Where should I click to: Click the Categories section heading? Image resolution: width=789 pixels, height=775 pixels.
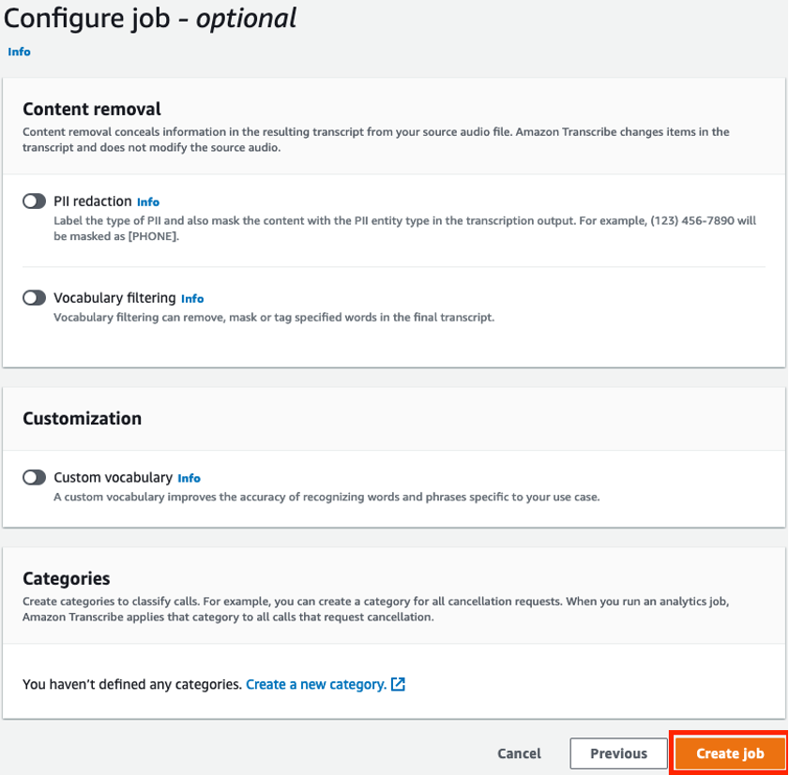(66, 578)
